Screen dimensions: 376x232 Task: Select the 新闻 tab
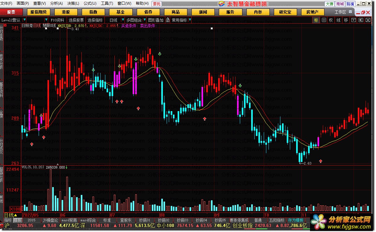(203, 12)
